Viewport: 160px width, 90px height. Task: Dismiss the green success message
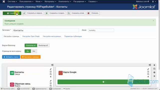tap(153, 21)
